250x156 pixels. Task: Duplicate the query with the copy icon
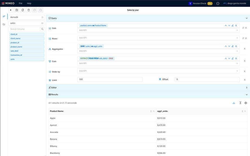click(23, 10)
